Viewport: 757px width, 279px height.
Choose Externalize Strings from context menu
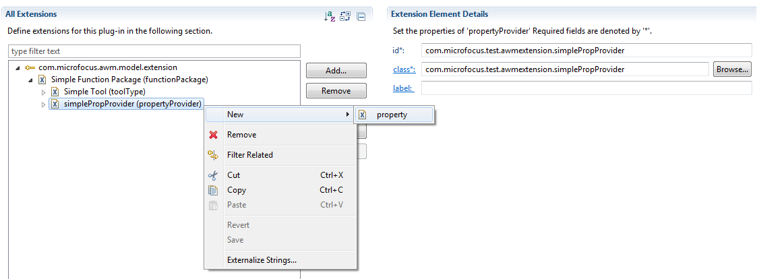262,260
